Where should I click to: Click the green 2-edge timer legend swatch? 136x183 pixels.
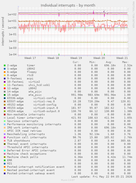click(x=5, y=65)
